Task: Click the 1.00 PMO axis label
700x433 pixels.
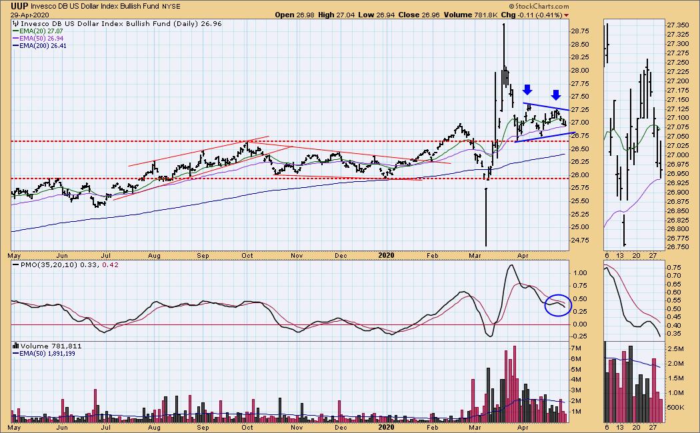Action: pyautogui.click(x=580, y=273)
